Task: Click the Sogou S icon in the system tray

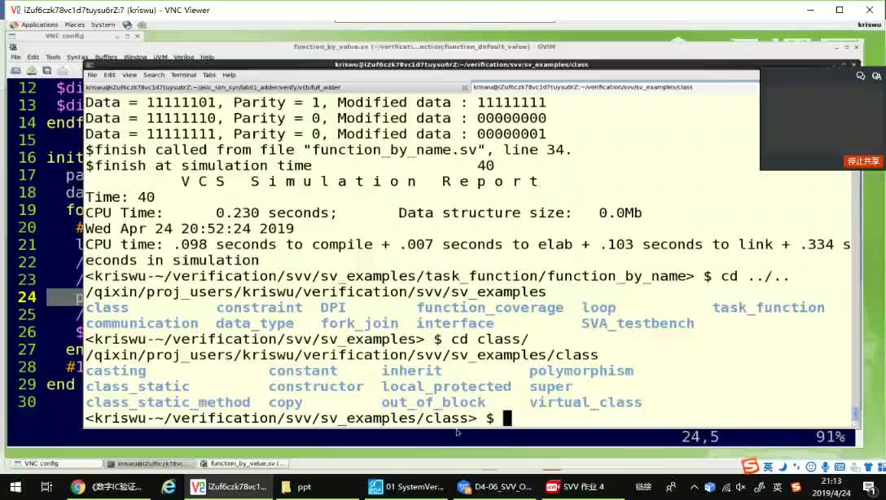Action: coord(796,486)
